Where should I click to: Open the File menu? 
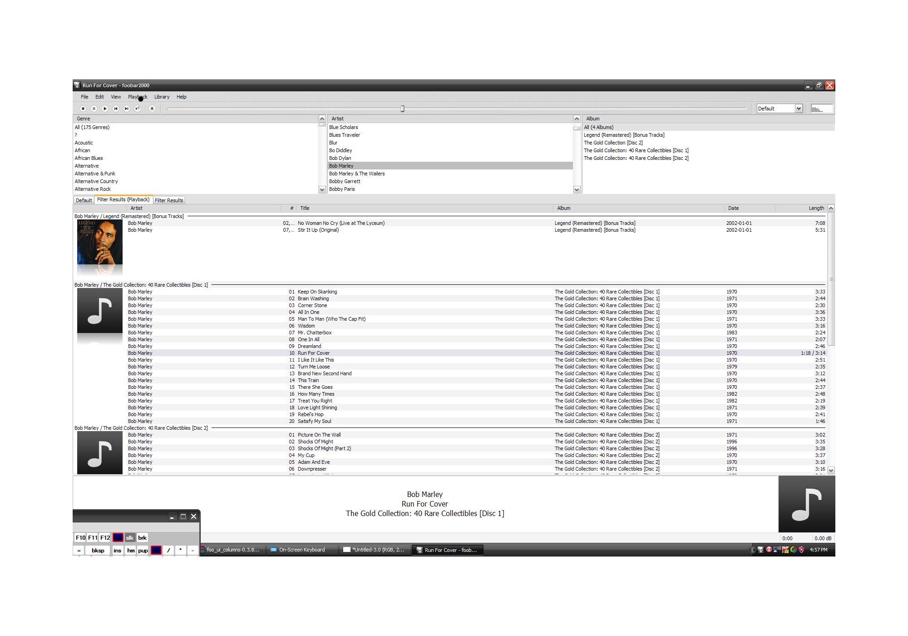point(84,97)
